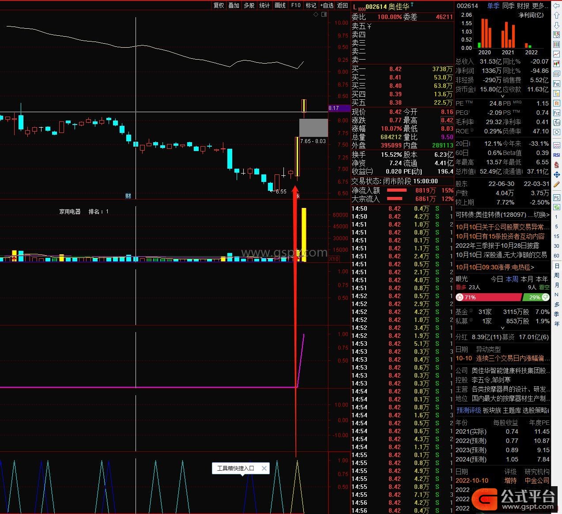The width and height of the screenshot is (562, 514).
Task: Click the RSI indicator sidebar icon
Action: click(557, 155)
